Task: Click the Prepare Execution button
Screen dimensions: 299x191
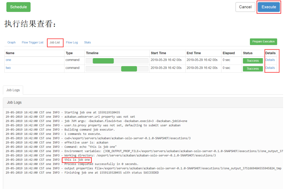Action: pos(263,42)
